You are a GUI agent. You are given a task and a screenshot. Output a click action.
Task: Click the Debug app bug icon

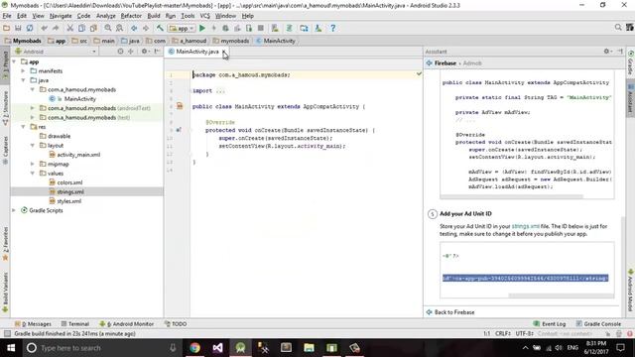(x=225, y=28)
